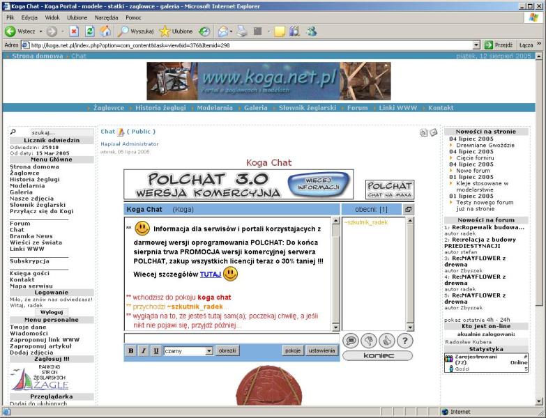Image resolution: width=546 pixels, height=418 pixels.
Task: Stop page loading with red X icon
Action: tap(74, 31)
